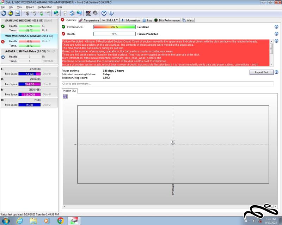Click the gray speaker toolbar icon
The height and width of the screenshot is (225, 282).
pos(95,13)
